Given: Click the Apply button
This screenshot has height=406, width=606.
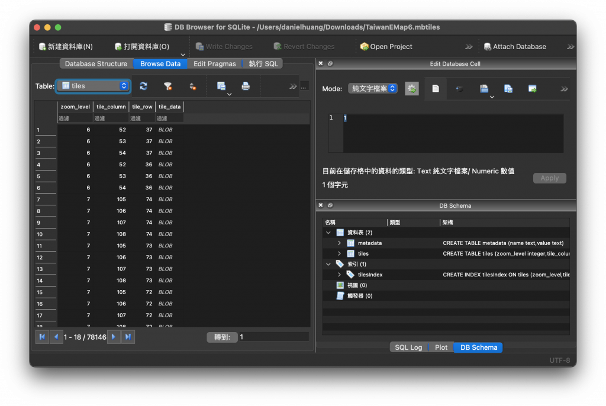Looking at the screenshot, I should point(550,178).
